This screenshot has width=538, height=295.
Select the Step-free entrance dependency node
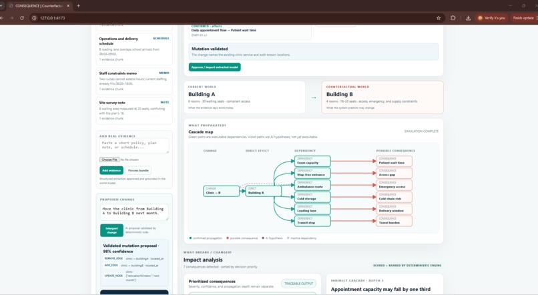pos(312,173)
